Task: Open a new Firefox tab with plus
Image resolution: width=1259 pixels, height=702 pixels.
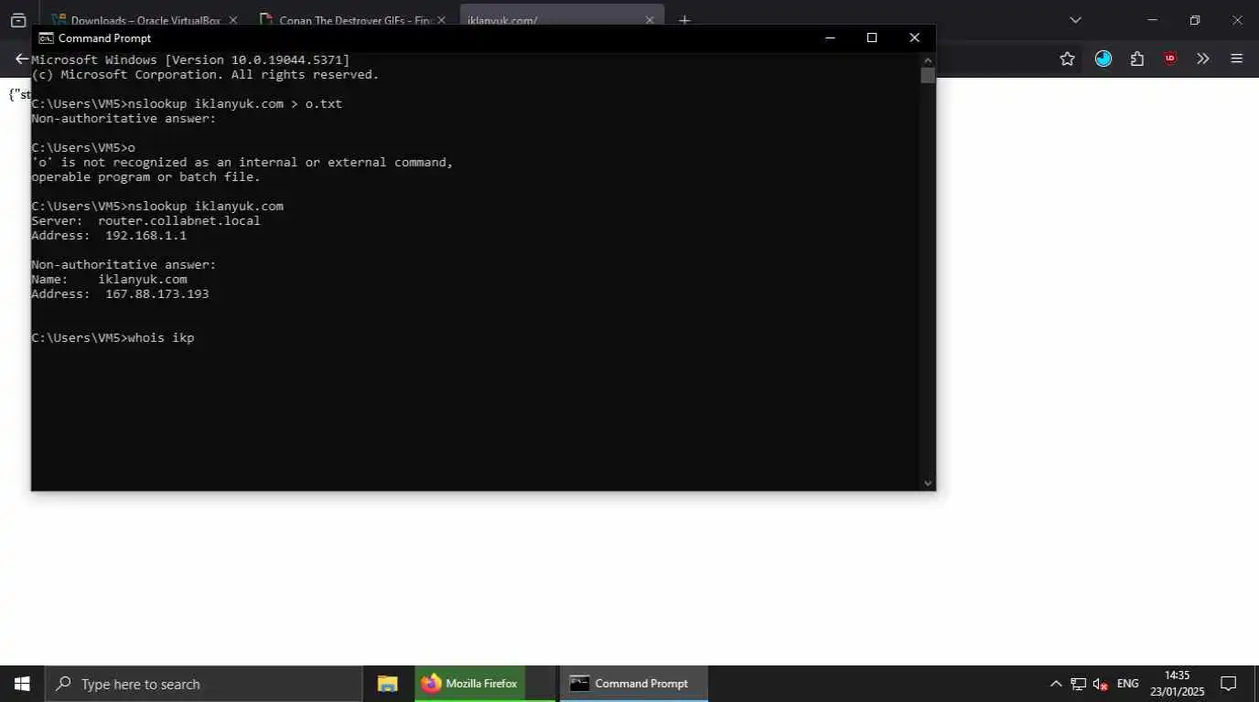Action: [x=684, y=20]
